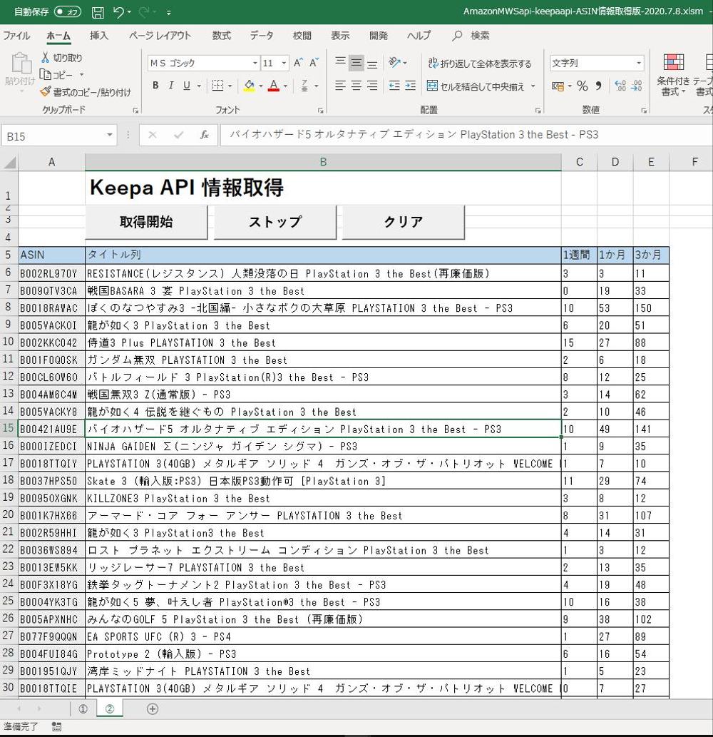Toggle Italic formatting

click(171, 86)
